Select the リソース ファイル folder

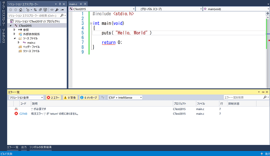(x=31, y=51)
